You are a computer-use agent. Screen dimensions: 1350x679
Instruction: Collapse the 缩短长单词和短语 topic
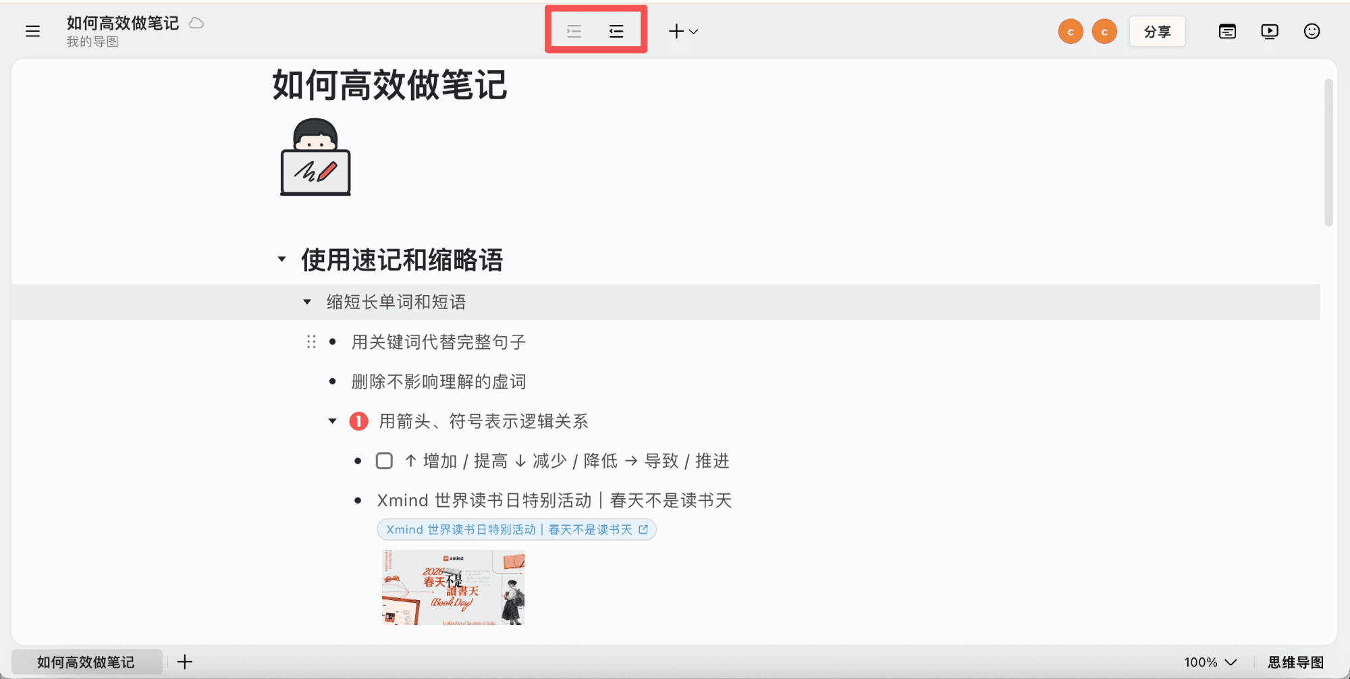click(x=307, y=302)
